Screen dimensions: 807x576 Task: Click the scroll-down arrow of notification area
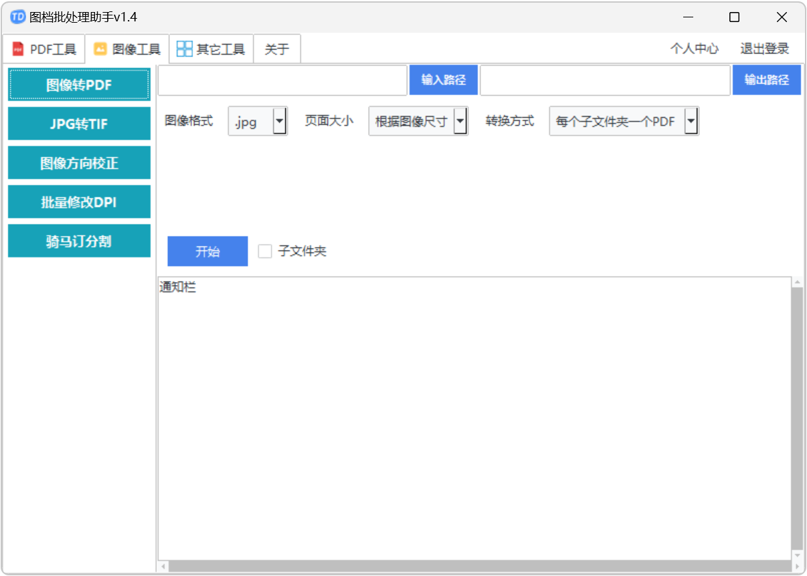(797, 555)
